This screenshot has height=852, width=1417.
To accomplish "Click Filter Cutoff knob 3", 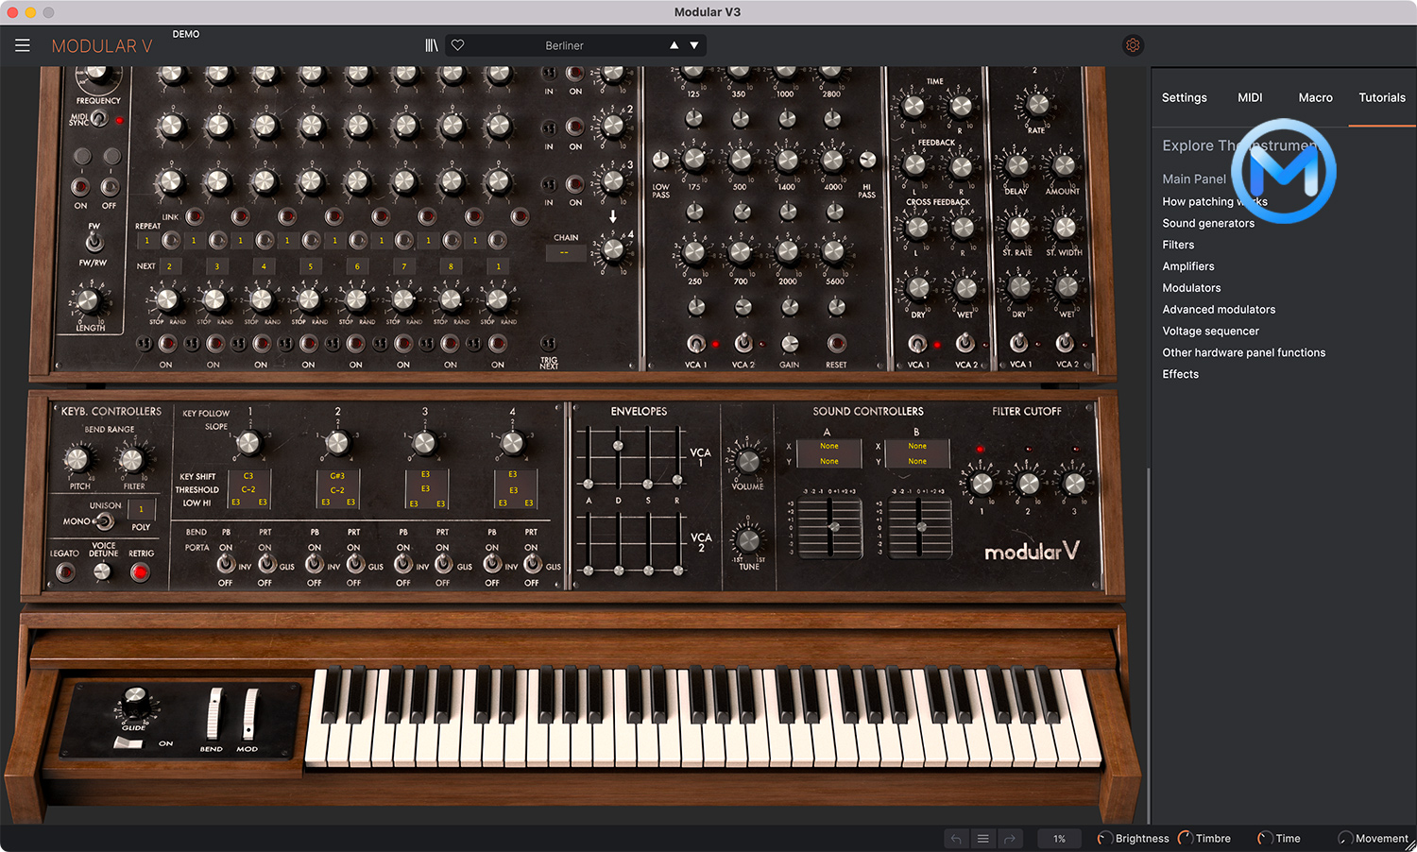I will coord(1074,484).
